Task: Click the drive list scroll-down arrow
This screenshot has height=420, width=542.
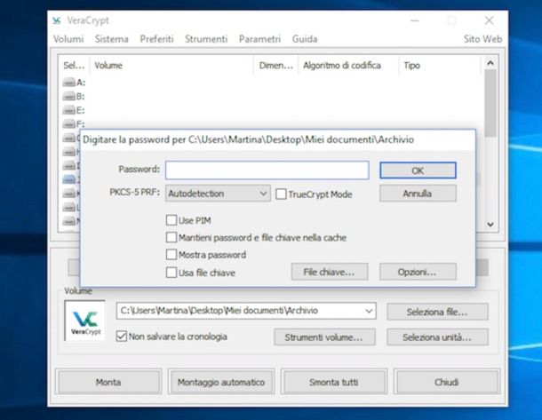Action: coord(490,225)
